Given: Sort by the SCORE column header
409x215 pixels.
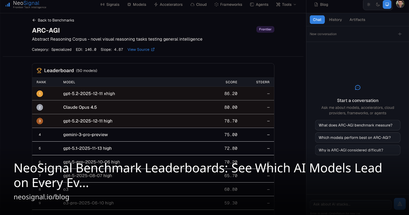Looking at the screenshot, I should coord(231,82).
